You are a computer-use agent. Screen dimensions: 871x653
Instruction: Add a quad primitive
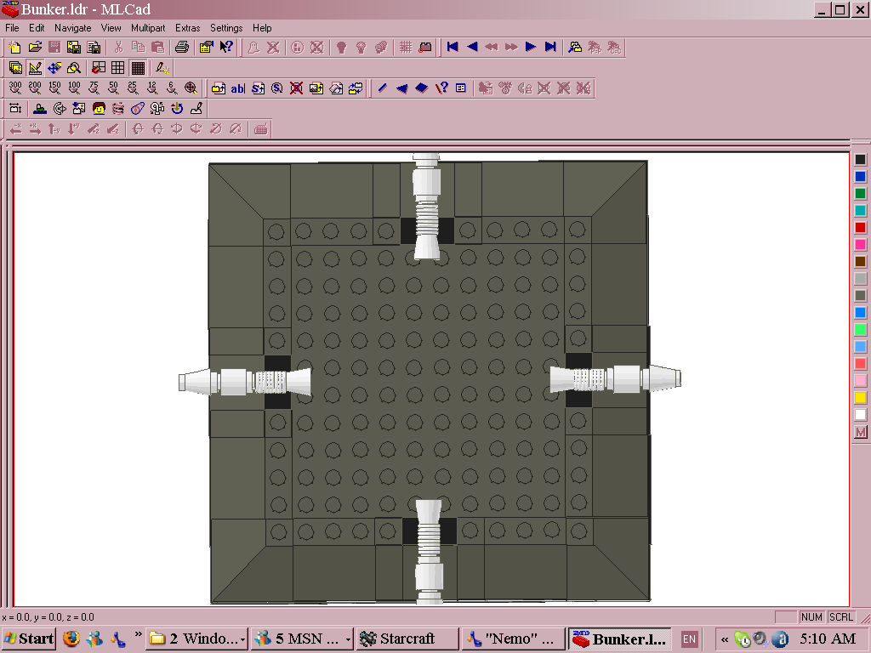click(422, 88)
